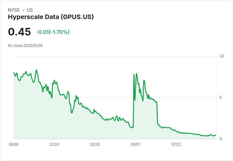Click the sharp June drop on the chart line

point(157,113)
